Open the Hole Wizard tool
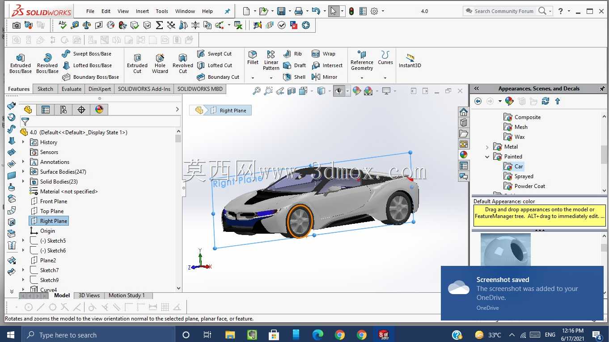The image size is (609, 342). pos(160,63)
